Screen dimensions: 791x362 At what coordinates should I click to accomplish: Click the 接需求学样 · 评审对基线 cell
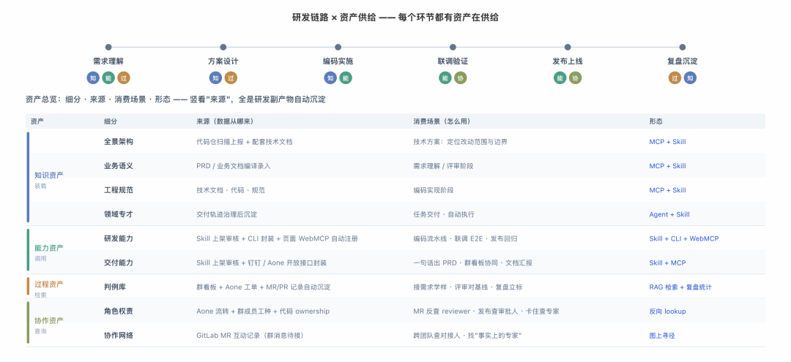(467, 287)
